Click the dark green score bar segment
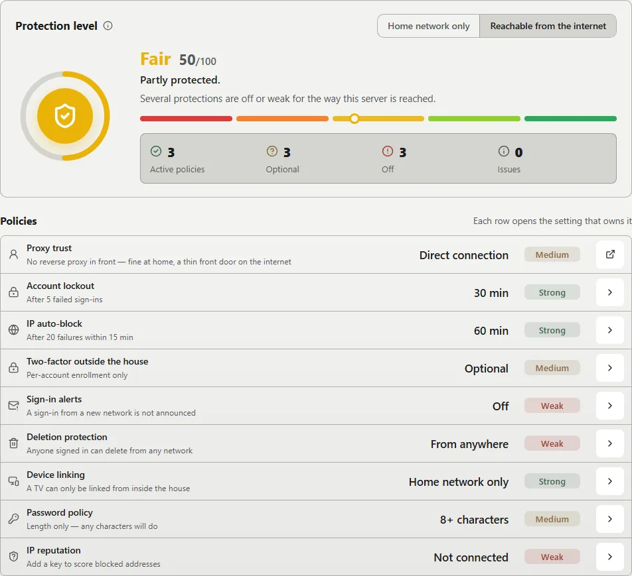The height and width of the screenshot is (576, 632). [x=570, y=119]
